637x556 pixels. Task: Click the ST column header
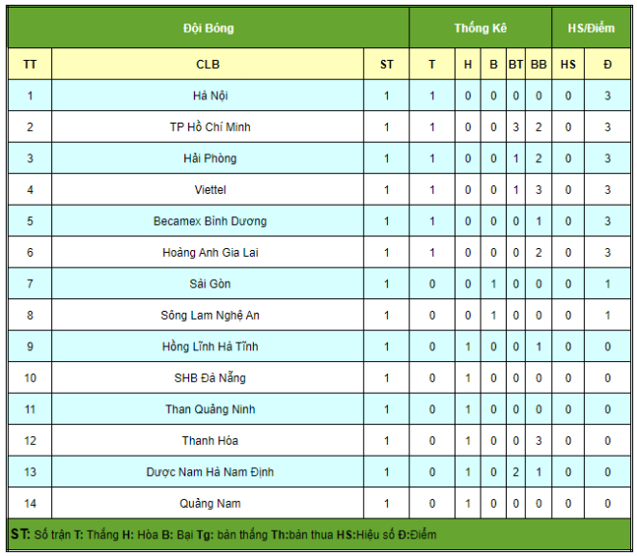click(x=386, y=65)
